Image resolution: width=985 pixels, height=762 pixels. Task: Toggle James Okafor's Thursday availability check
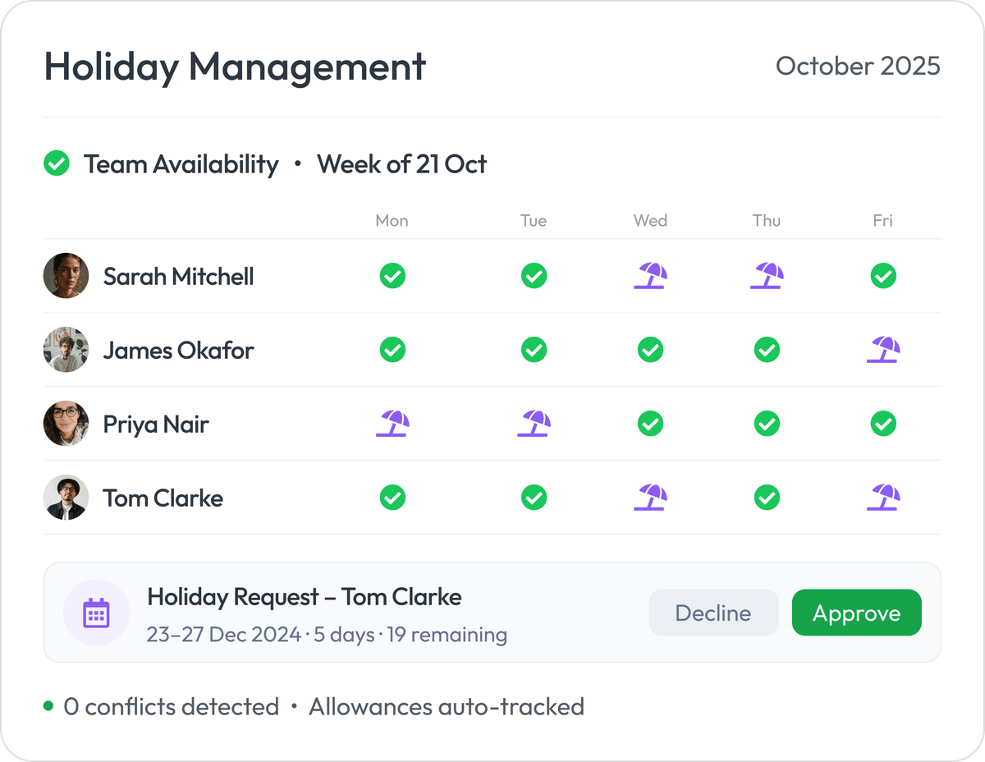tap(767, 350)
